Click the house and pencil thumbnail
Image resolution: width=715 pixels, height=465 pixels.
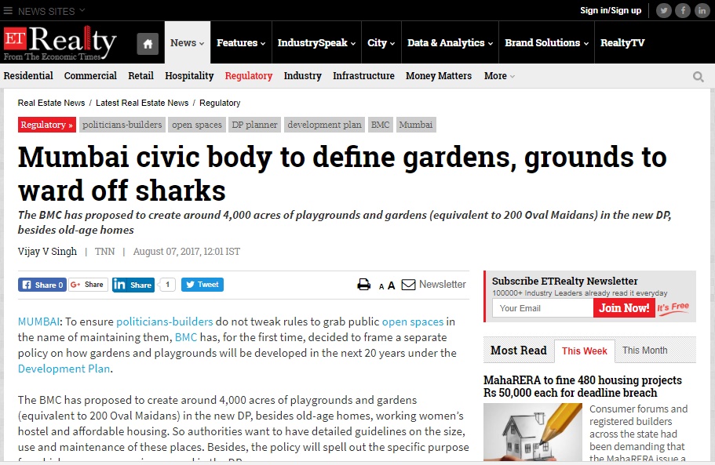[x=533, y=432]
